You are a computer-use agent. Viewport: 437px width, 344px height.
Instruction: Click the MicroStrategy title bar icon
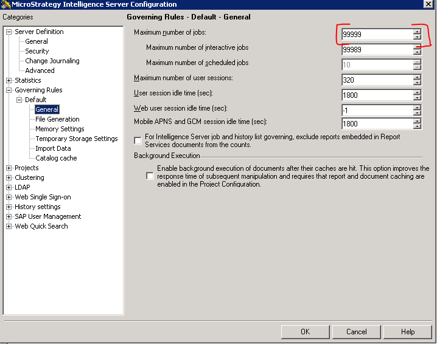pos(5,4)
